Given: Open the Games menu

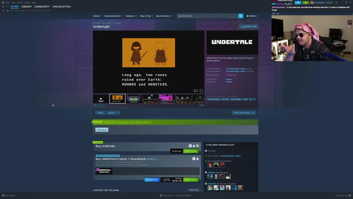Looking at the screenshot, I should click(27, 2).
